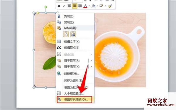Align text right in mini toolbar
Screen dimensions: 176x110
click(80, 6)
